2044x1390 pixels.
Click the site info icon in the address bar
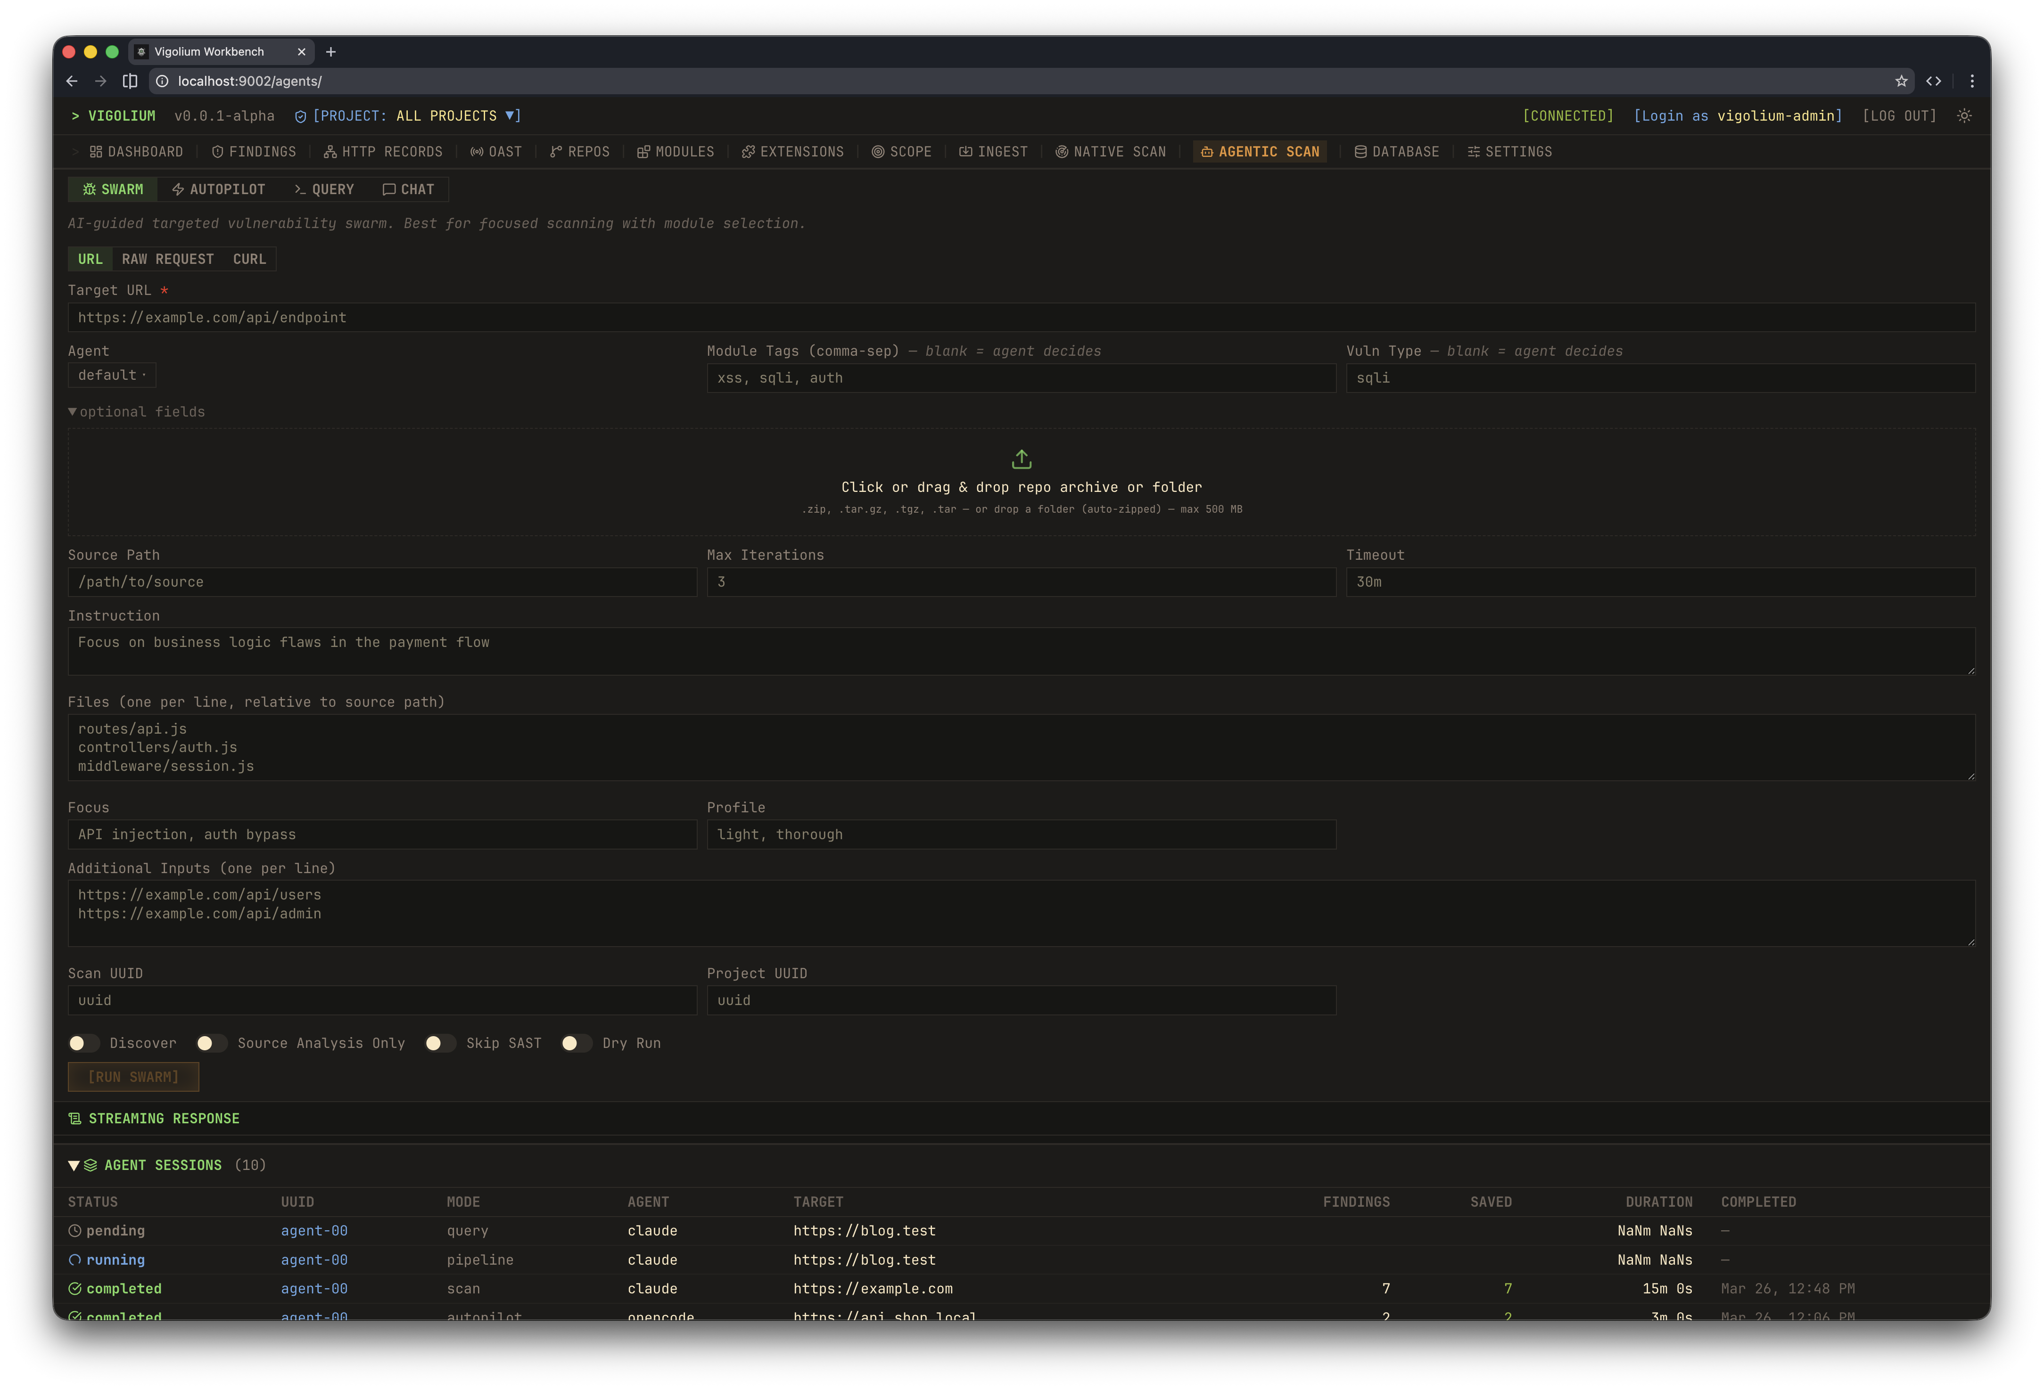163,81
